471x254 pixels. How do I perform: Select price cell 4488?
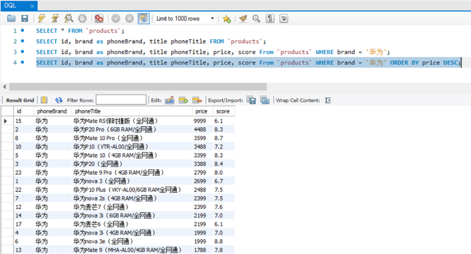(203, 129)
